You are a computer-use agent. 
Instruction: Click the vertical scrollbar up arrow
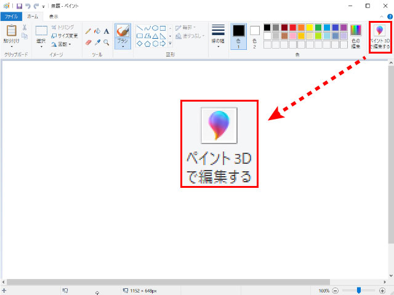point(391,63)
